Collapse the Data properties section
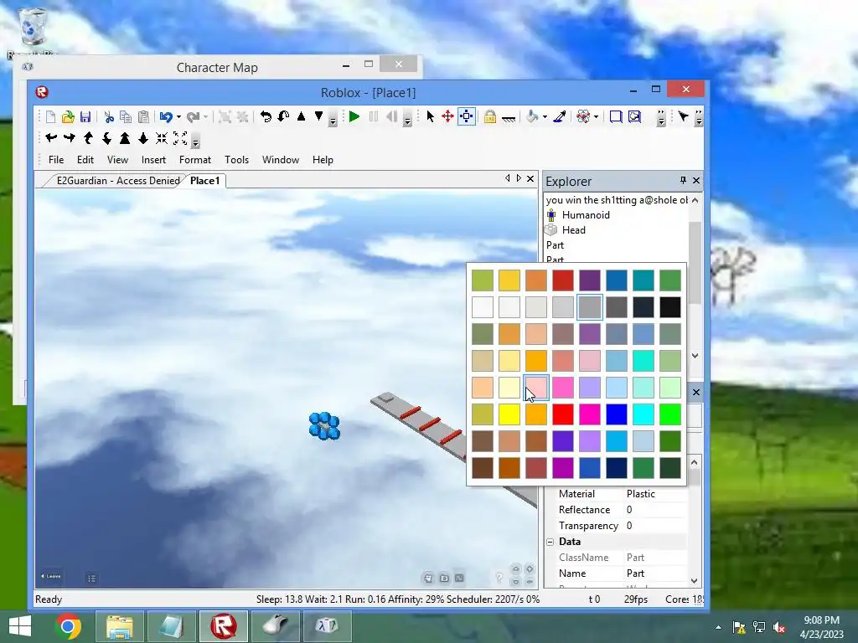The height and width of the screenshot is (643, 858). click(x=550, y=542)
